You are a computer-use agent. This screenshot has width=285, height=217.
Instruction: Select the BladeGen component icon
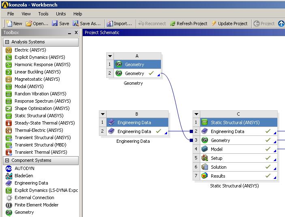click(9, 176)
